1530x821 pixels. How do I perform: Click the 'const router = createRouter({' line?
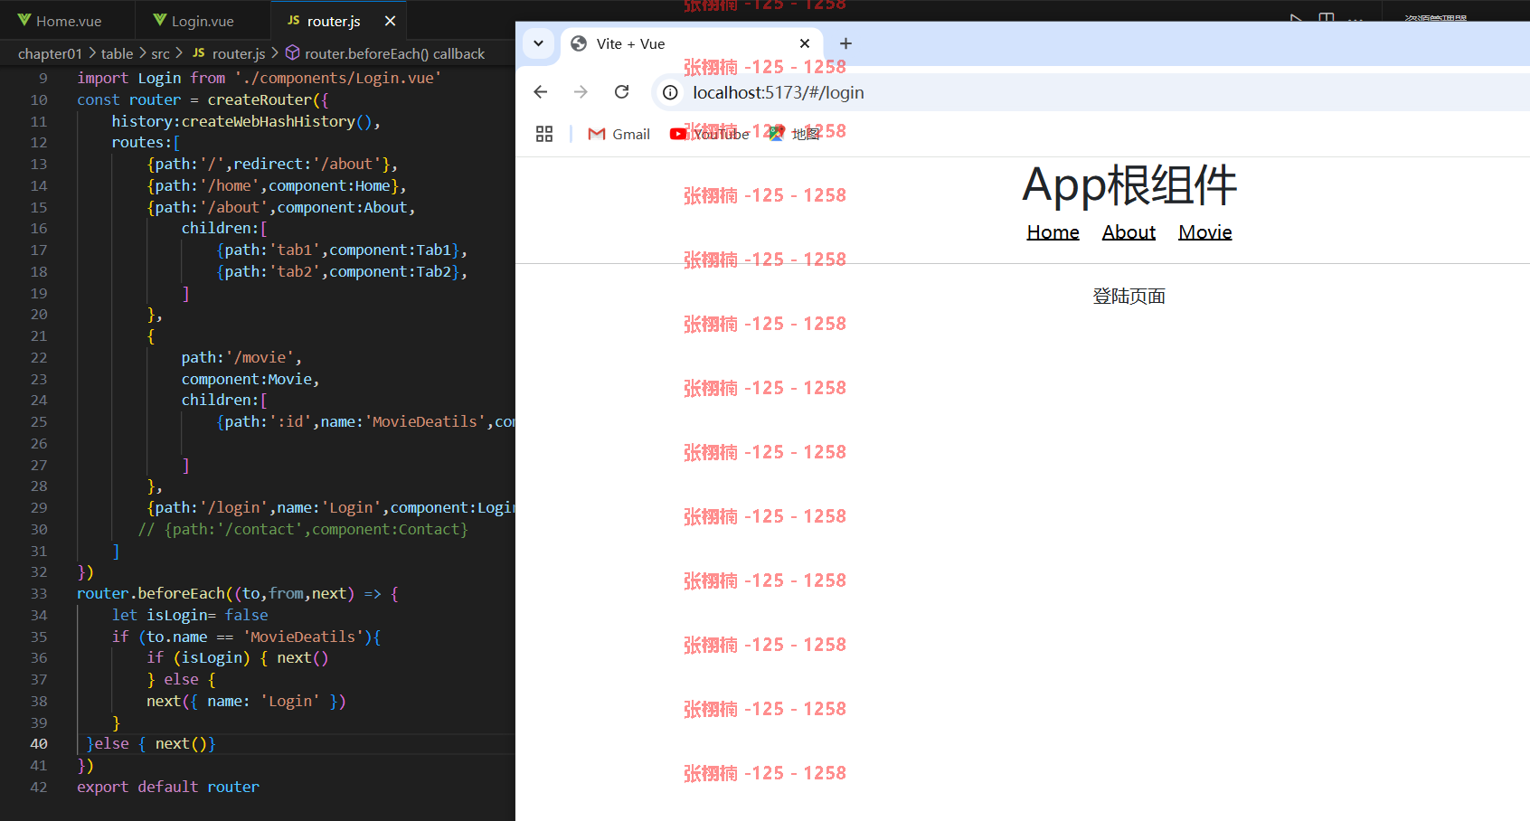pos(203,100)
